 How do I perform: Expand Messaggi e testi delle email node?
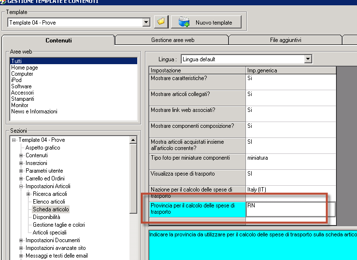coord(21,256)
